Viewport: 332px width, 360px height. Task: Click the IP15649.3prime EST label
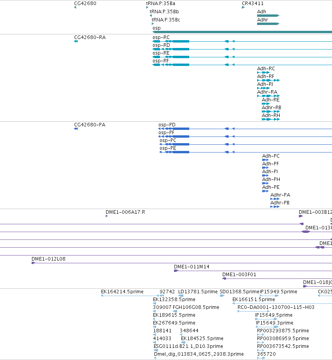(275, 323)
